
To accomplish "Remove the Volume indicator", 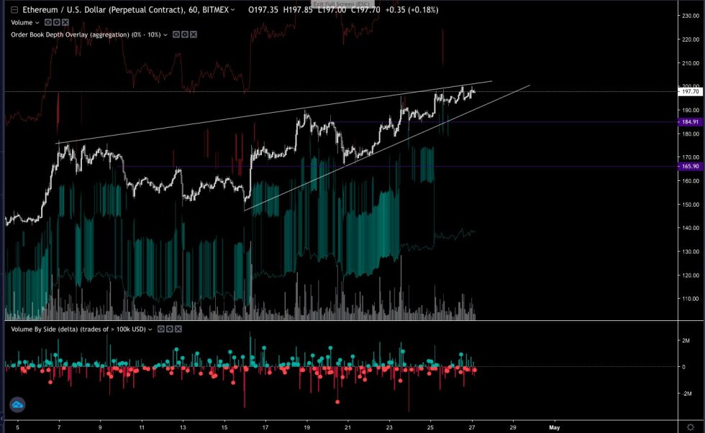I will click(64, 23).
